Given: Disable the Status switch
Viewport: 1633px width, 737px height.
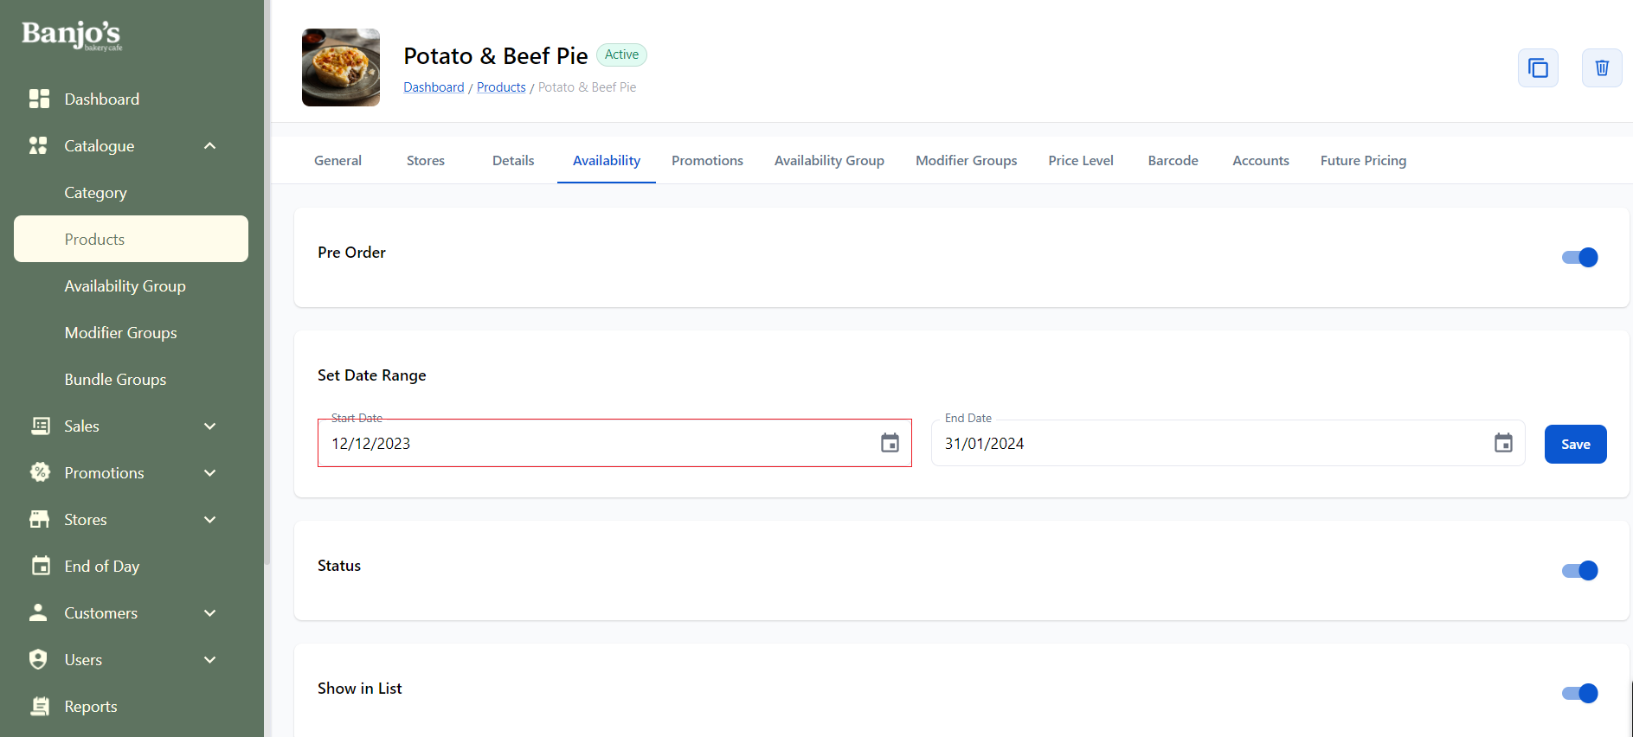Looking at the screenshot, I should tap(1579, 571).
